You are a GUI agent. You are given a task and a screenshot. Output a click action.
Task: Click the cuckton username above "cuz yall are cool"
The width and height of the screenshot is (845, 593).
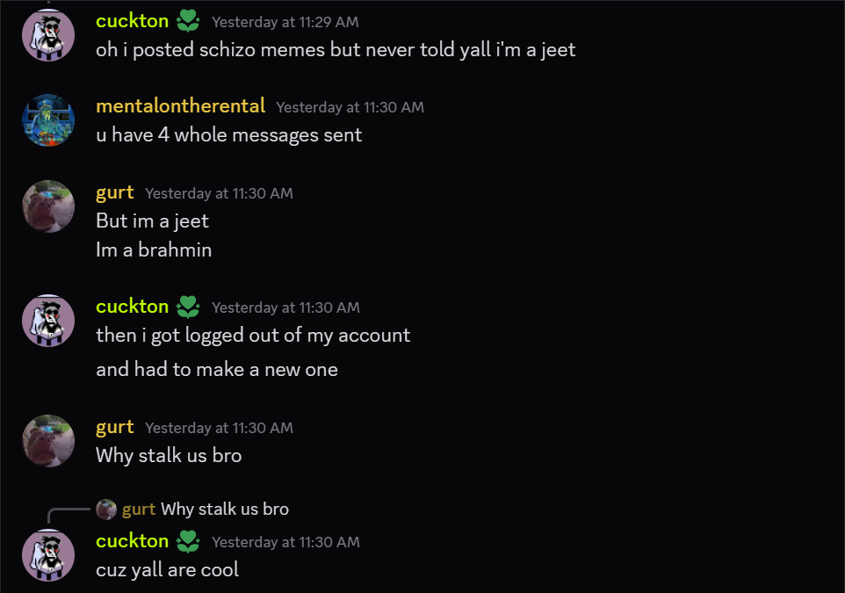(132, 541)
